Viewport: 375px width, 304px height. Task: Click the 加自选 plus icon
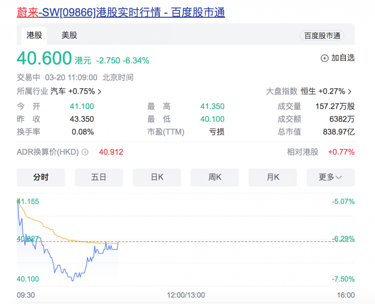coord(325,58)
